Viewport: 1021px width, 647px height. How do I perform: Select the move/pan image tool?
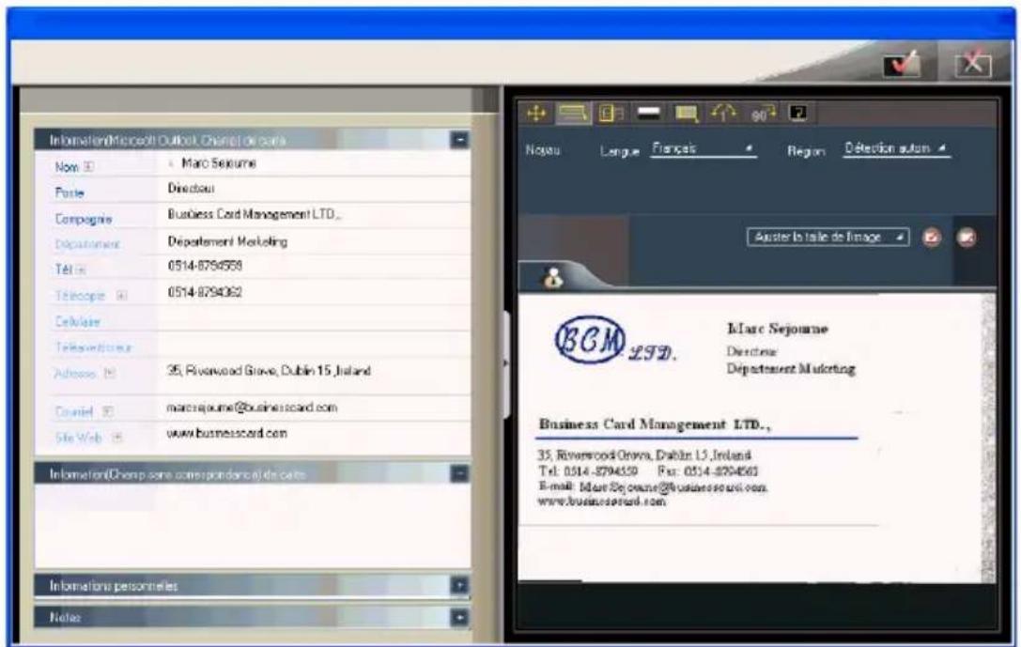click(x=536, y=114)
